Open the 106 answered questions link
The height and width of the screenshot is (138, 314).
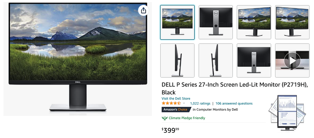234,103
